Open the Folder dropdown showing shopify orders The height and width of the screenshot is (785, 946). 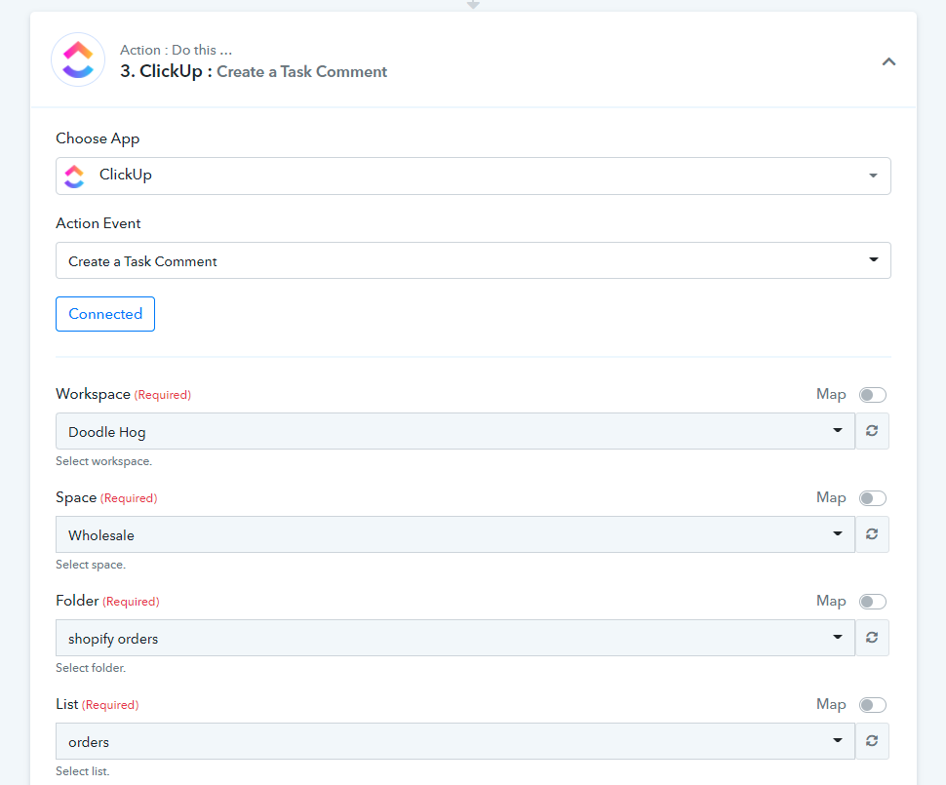click(x=455, y=638)
